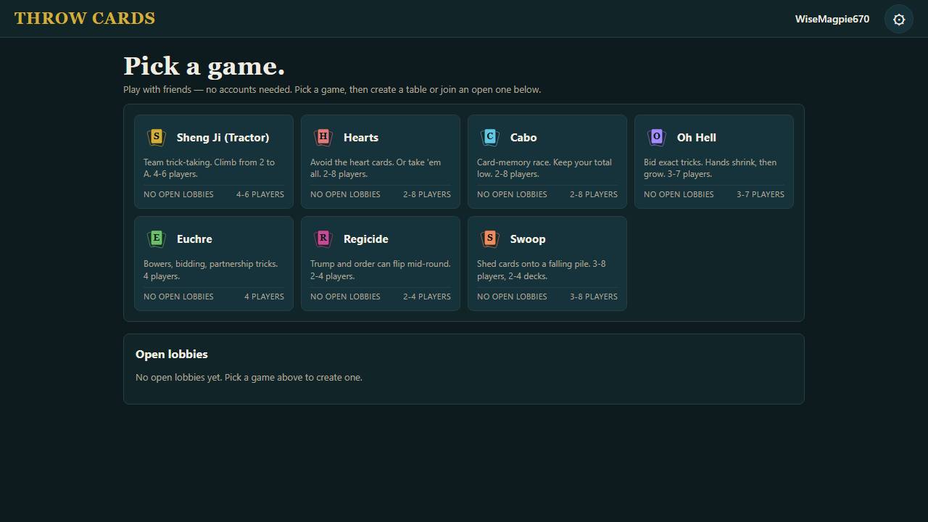Click 'NO OPEN LOBBIES' on the Euchre card

click(178, 297)
